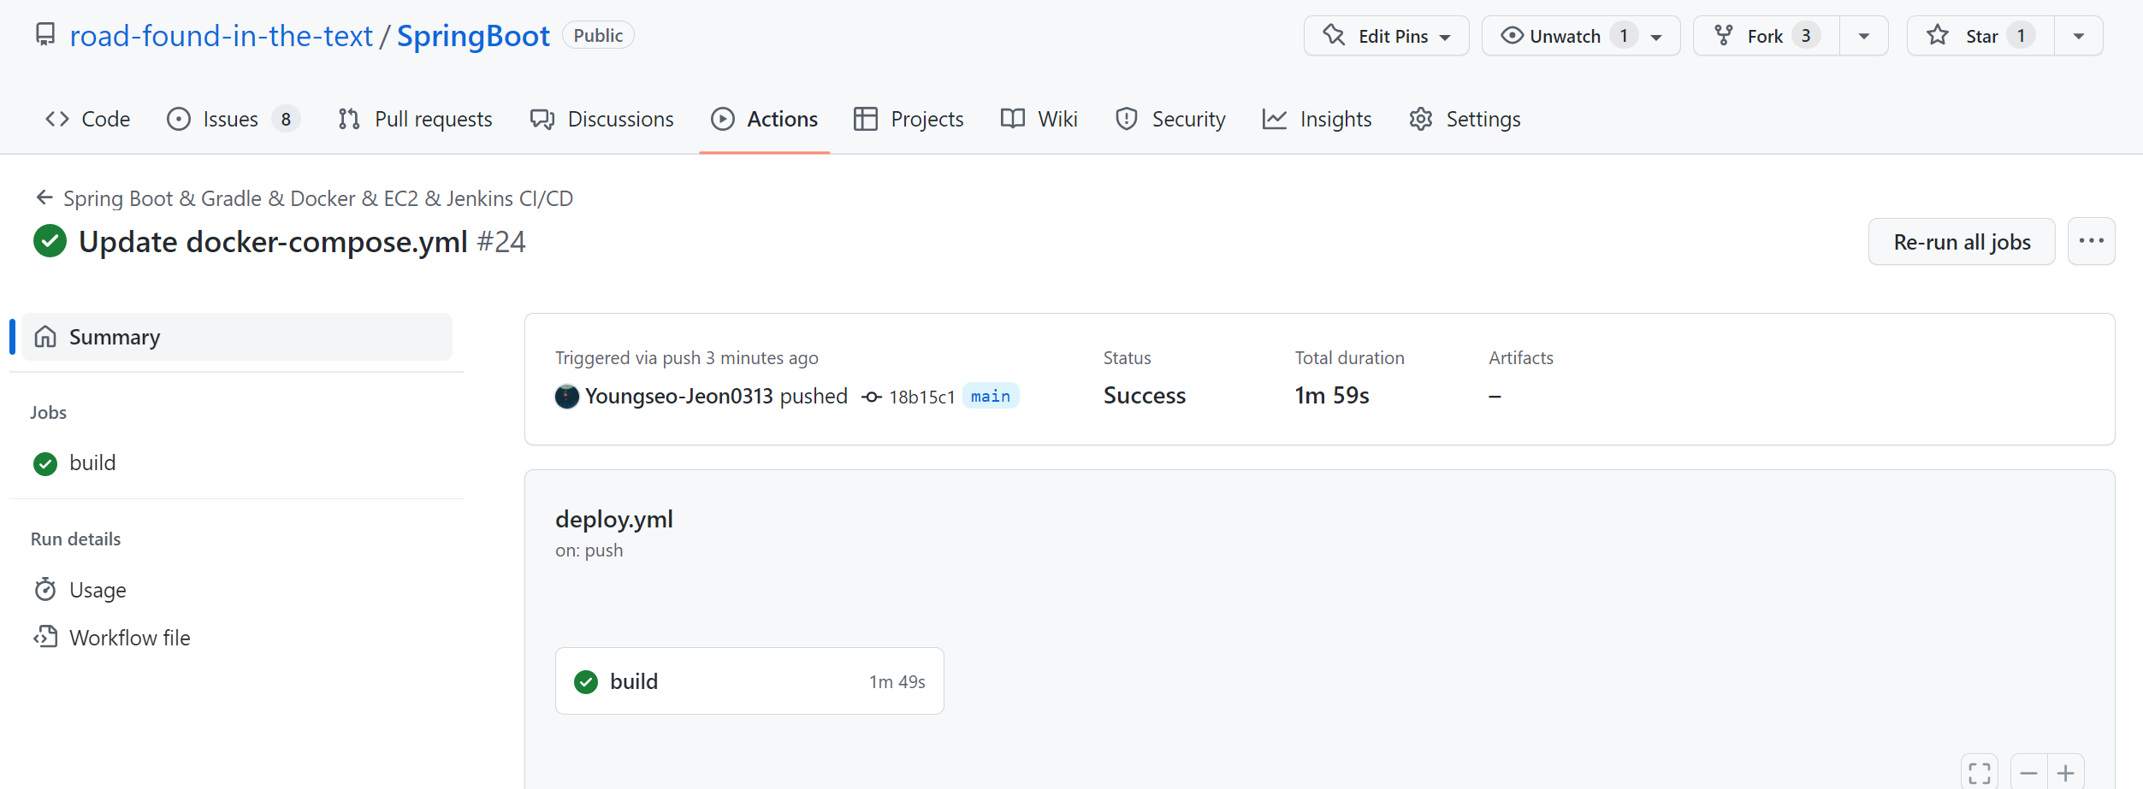Viewport: 2143px width, 789px height.
Task: Toggle fullscreen for the workflow graph
Action: click(x=1980, y=773)
